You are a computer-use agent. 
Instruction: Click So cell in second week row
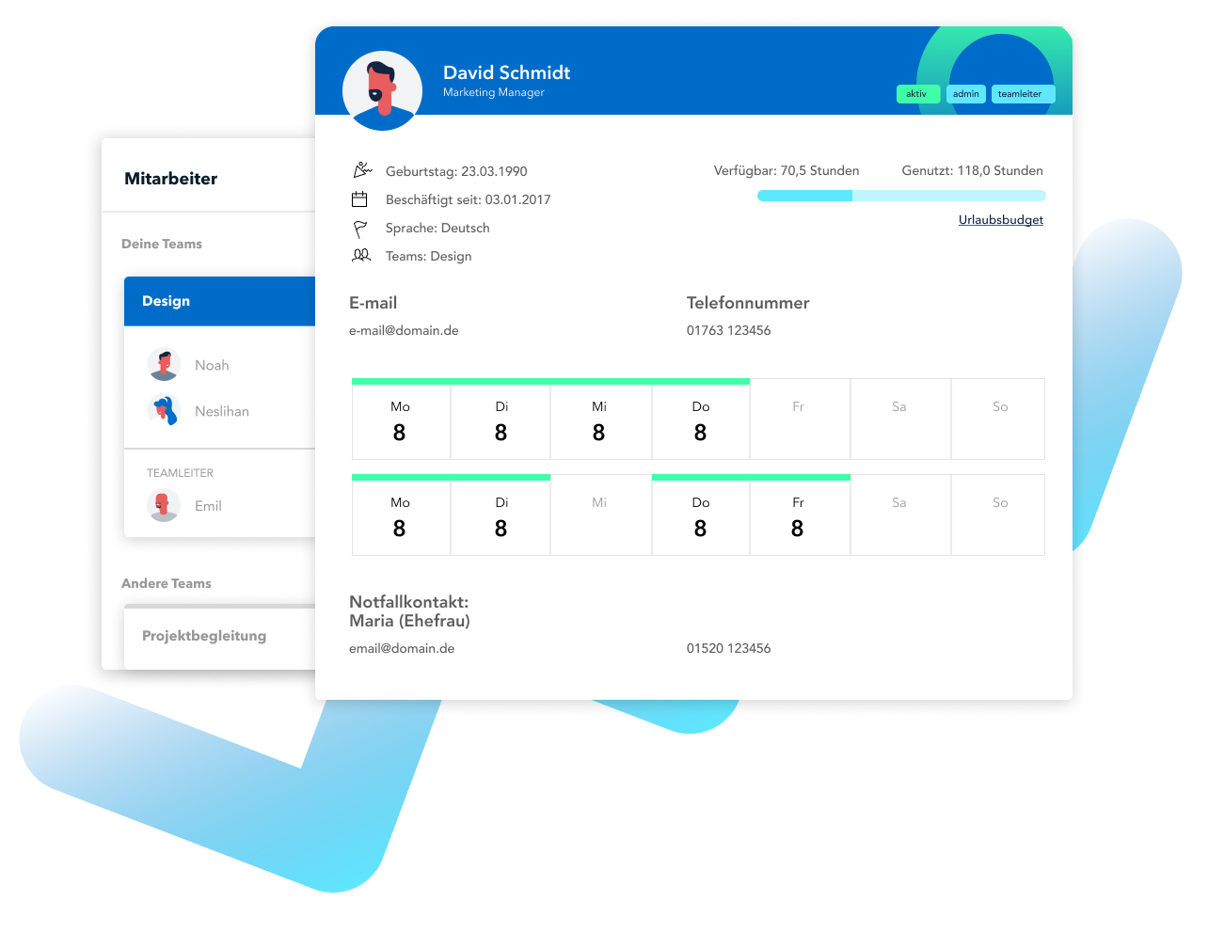(998, 515)
